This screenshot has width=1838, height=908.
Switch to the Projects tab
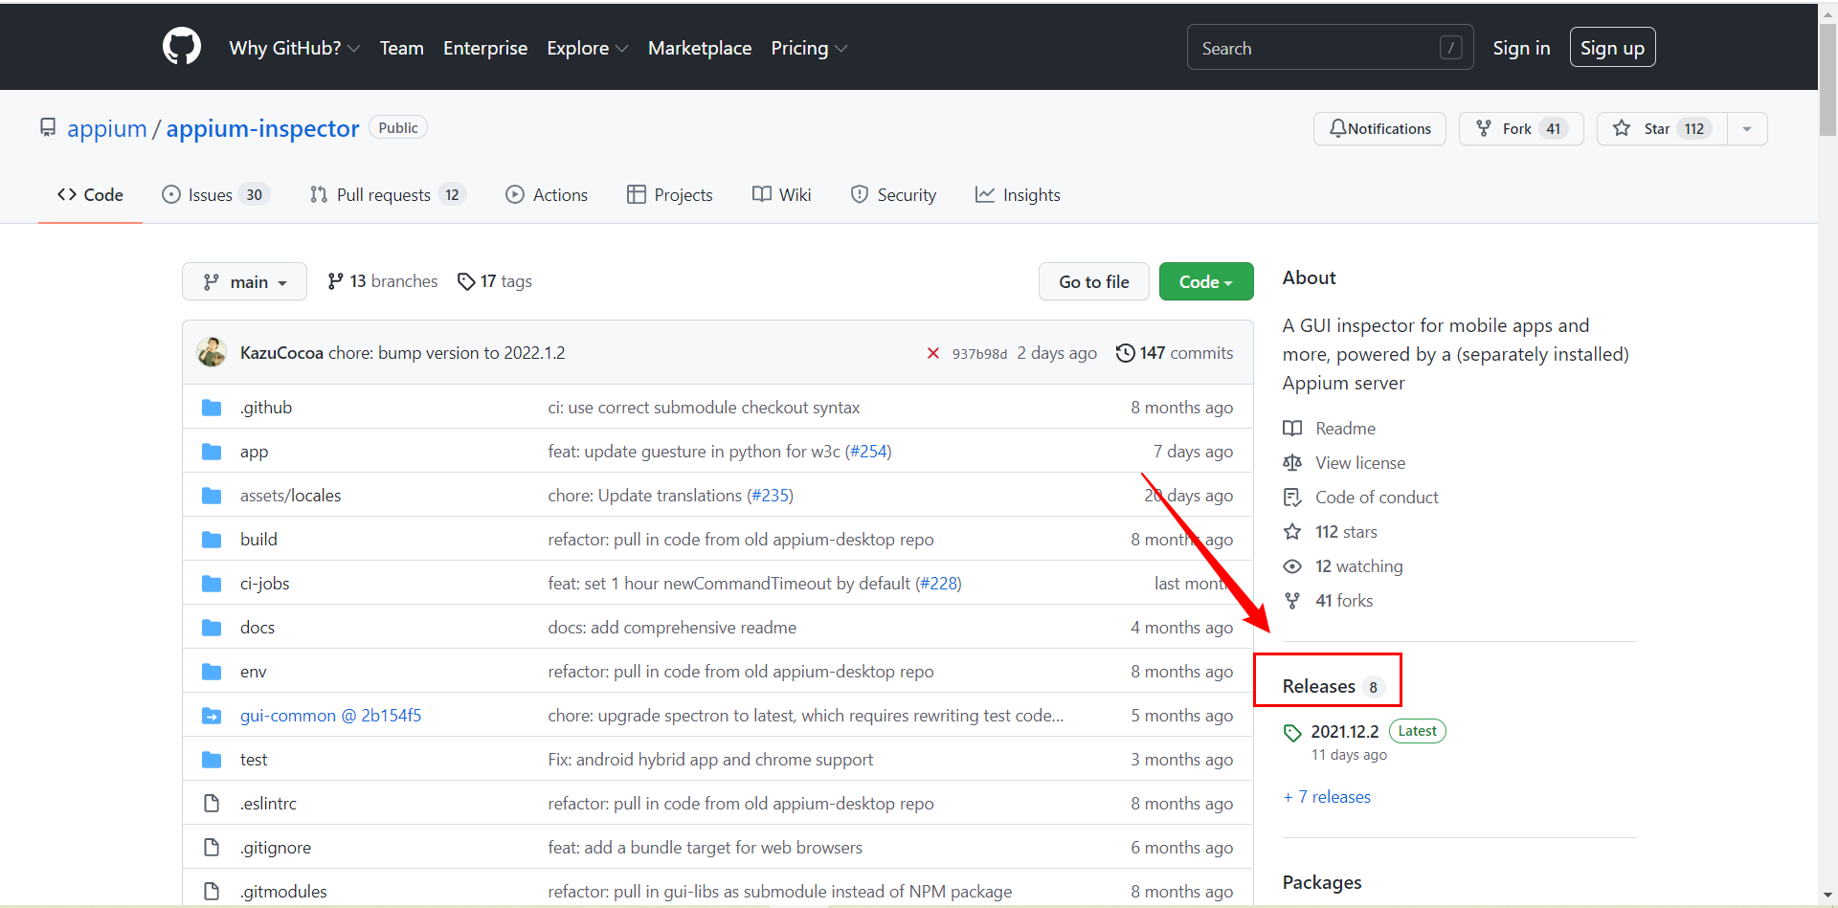[x=670, y=194]
